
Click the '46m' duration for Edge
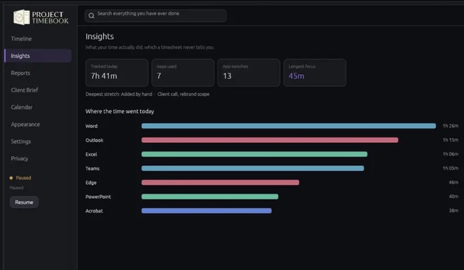pos(453,182)
